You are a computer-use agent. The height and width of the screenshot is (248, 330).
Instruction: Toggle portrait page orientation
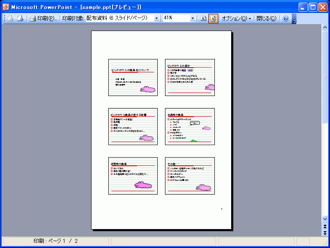tap(213, 19)
